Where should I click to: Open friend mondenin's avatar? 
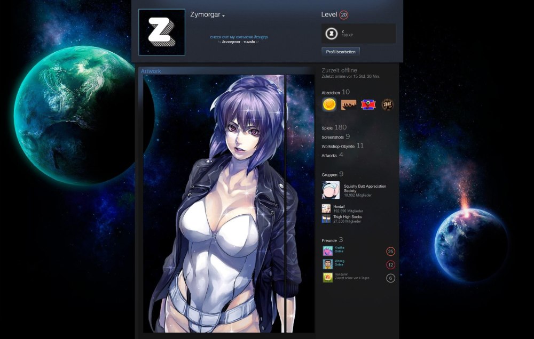click(x=328, y=278)
